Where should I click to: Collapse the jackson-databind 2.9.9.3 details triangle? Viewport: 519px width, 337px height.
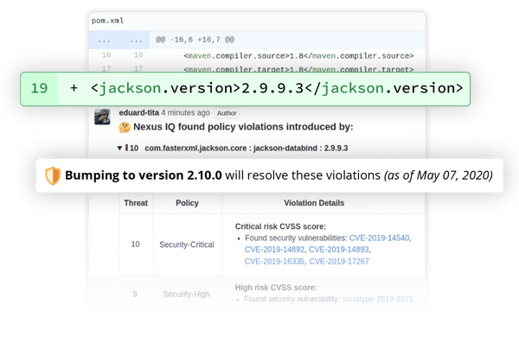click(x=119, y=148)
